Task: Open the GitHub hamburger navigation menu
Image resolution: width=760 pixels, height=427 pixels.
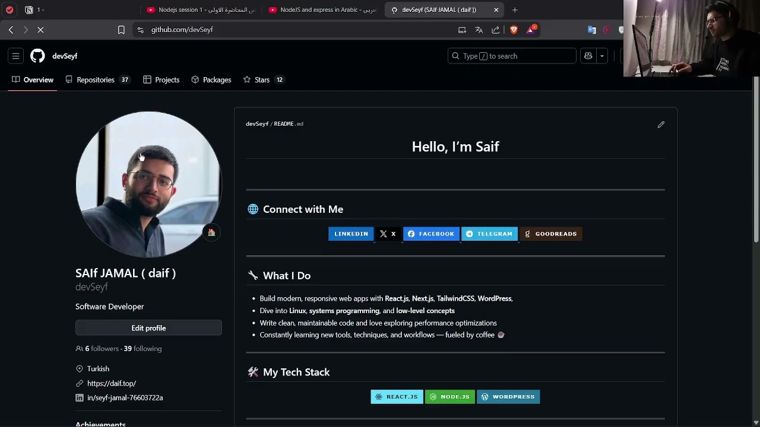Action: (16, 56)
